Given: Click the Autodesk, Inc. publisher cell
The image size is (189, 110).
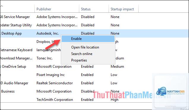Looking at the screenshot, I should click(x=47, y=33).
